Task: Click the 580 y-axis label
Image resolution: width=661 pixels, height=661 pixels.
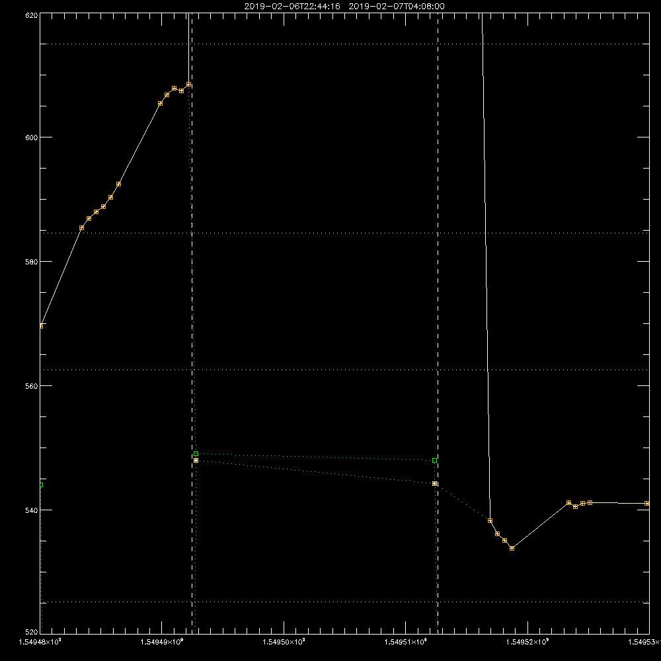Action: [x=32, y=261]
